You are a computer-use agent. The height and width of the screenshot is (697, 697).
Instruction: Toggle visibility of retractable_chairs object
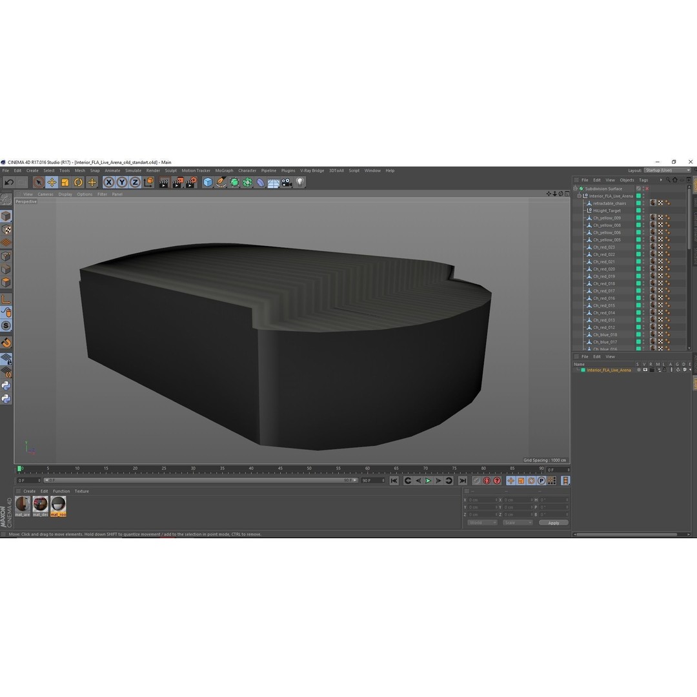tap(643, 203)
